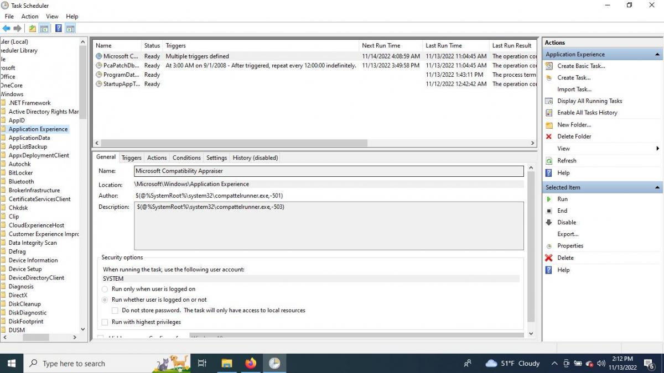The width and height of the screenshot is (664, 373).
Task: Click the Task Scheduler taskbar icon
Action: pyautogui.click(x=274, y=363)
